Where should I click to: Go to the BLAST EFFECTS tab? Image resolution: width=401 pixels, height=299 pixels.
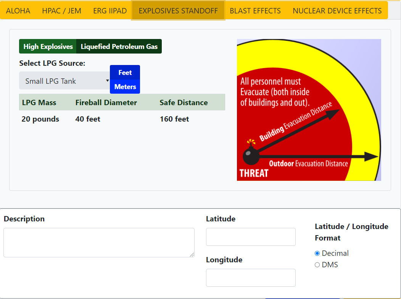(255, 11)
